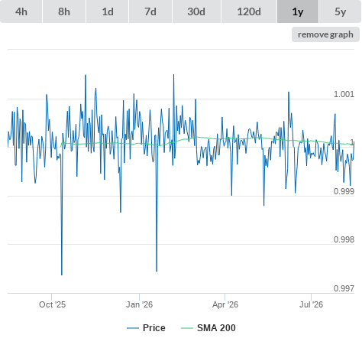Switch chart to 5y range
The width and height of the screenshot is (362, 348).
click(x=341, y=11)
